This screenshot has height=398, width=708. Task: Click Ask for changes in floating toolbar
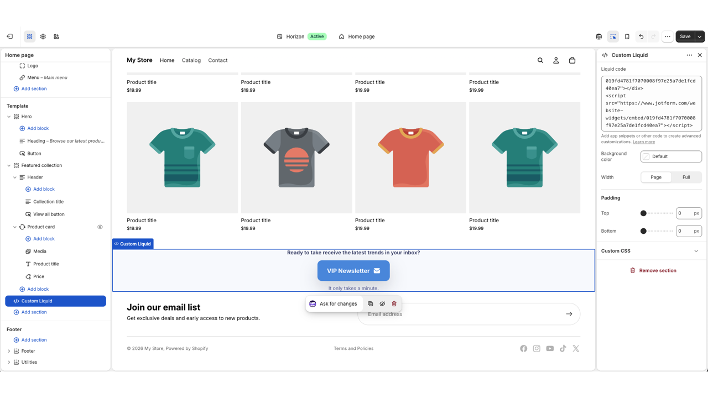[334, 303]
